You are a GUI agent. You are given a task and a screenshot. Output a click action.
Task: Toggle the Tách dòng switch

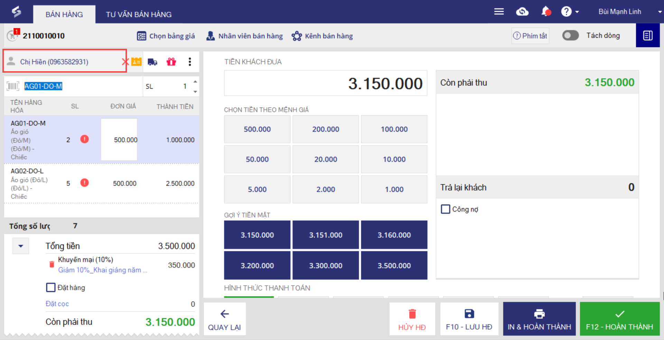point(570,35)
